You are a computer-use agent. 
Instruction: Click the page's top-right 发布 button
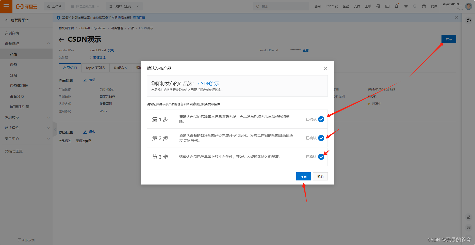(x=449, y=39)
